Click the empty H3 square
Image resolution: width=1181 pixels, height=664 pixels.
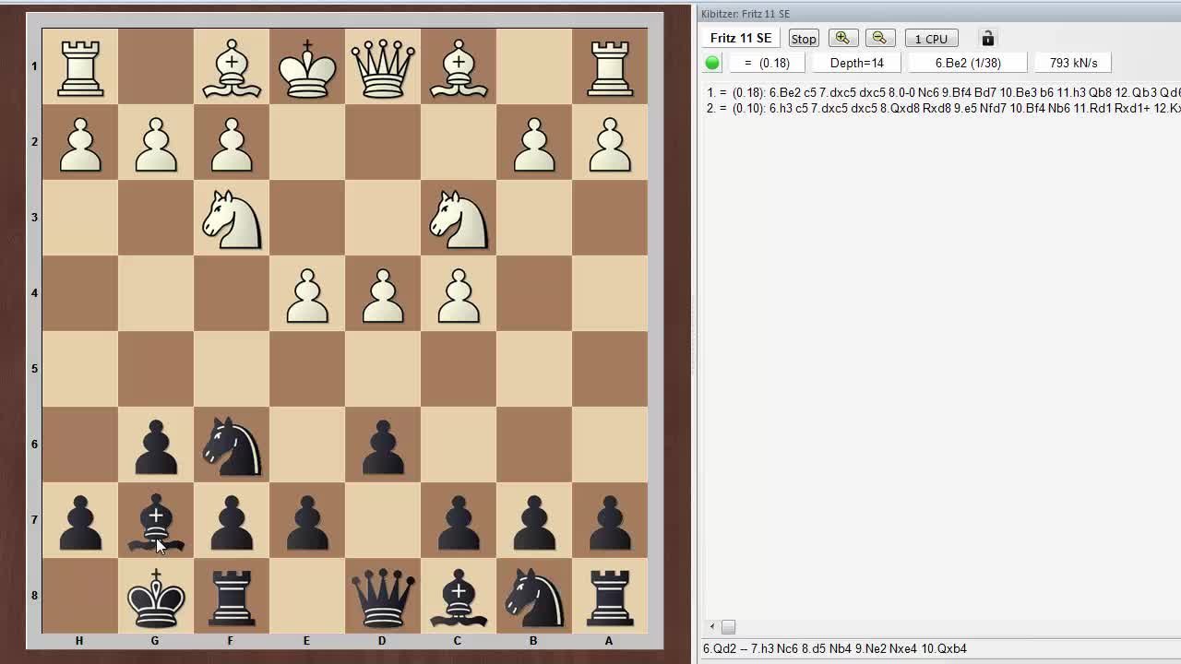click(x=80, y=218)
